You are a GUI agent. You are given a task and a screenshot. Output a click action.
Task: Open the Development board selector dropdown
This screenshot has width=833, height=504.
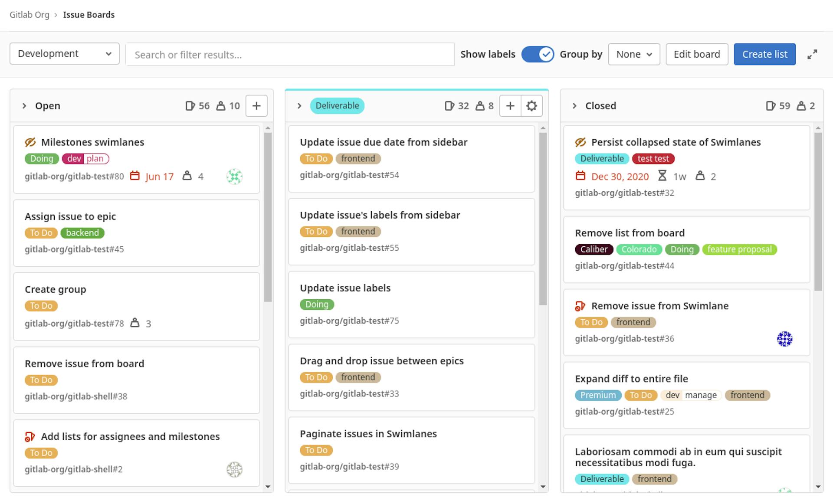pyautogui.click(x=64, y=53)
